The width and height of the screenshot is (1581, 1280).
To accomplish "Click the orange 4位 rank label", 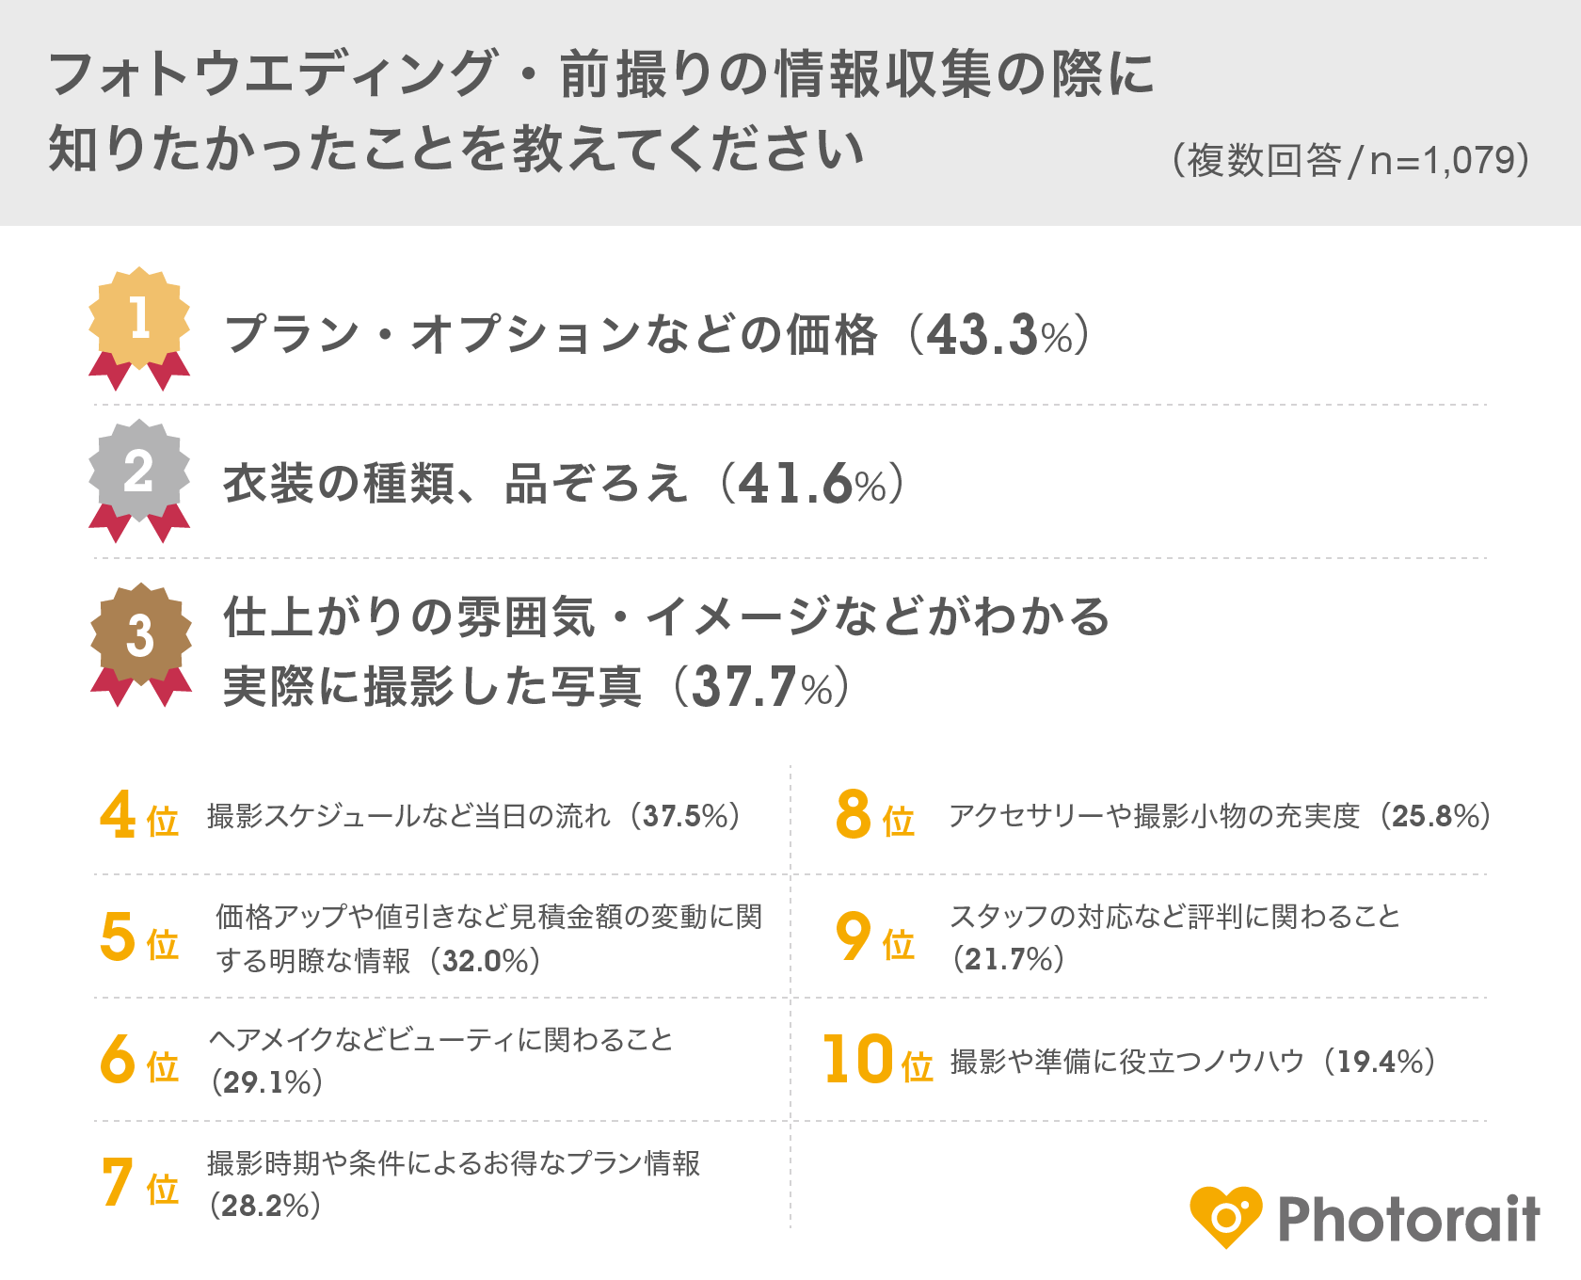I will point(139,817).
